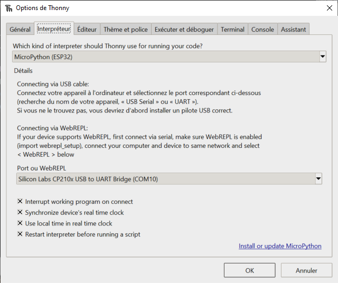Disable Use local time in real time clock
The image size is (338, 283).
pyautogui.click(x=20, y=223)
